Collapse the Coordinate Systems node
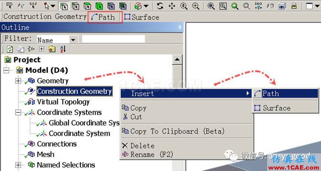This screenshot has width=321, height=171. [18, 112]
